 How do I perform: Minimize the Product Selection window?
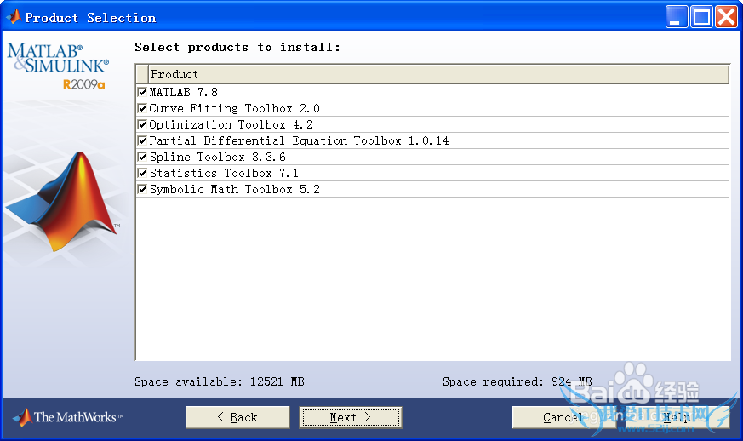(676, 17)
